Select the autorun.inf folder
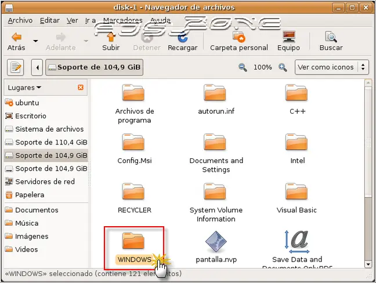The height and width of the screenshot is (283, 376). tap(215, 92)
